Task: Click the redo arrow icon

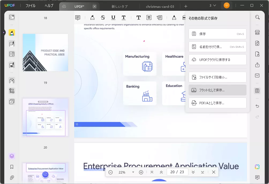Action: point(257,117)
